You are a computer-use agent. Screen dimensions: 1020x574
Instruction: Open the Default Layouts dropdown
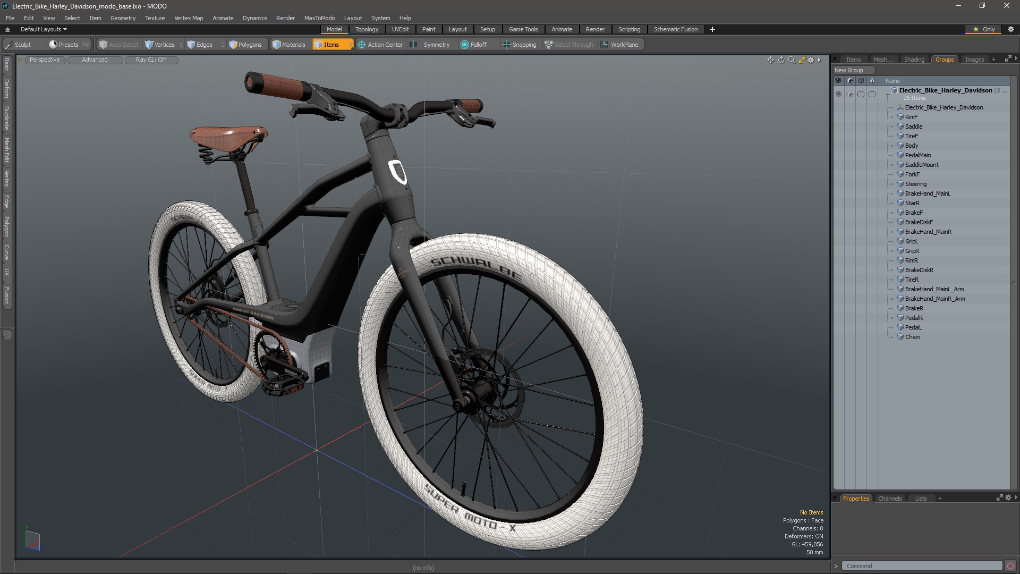pyautogui.click(x=44, y=29)
